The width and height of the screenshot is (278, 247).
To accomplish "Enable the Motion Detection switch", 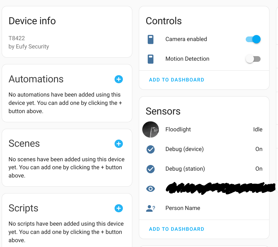I will click(x=253, y=59).
